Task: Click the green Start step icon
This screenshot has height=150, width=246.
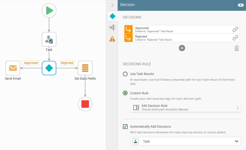Action: click(x=49, y=11)
